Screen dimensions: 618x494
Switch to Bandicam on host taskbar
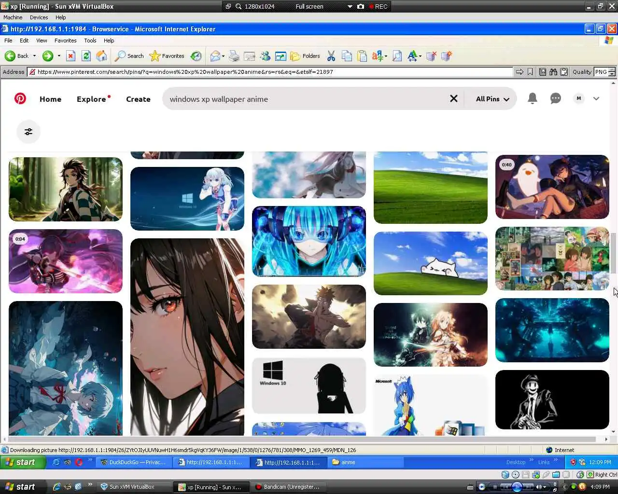[x=287, y=487]
